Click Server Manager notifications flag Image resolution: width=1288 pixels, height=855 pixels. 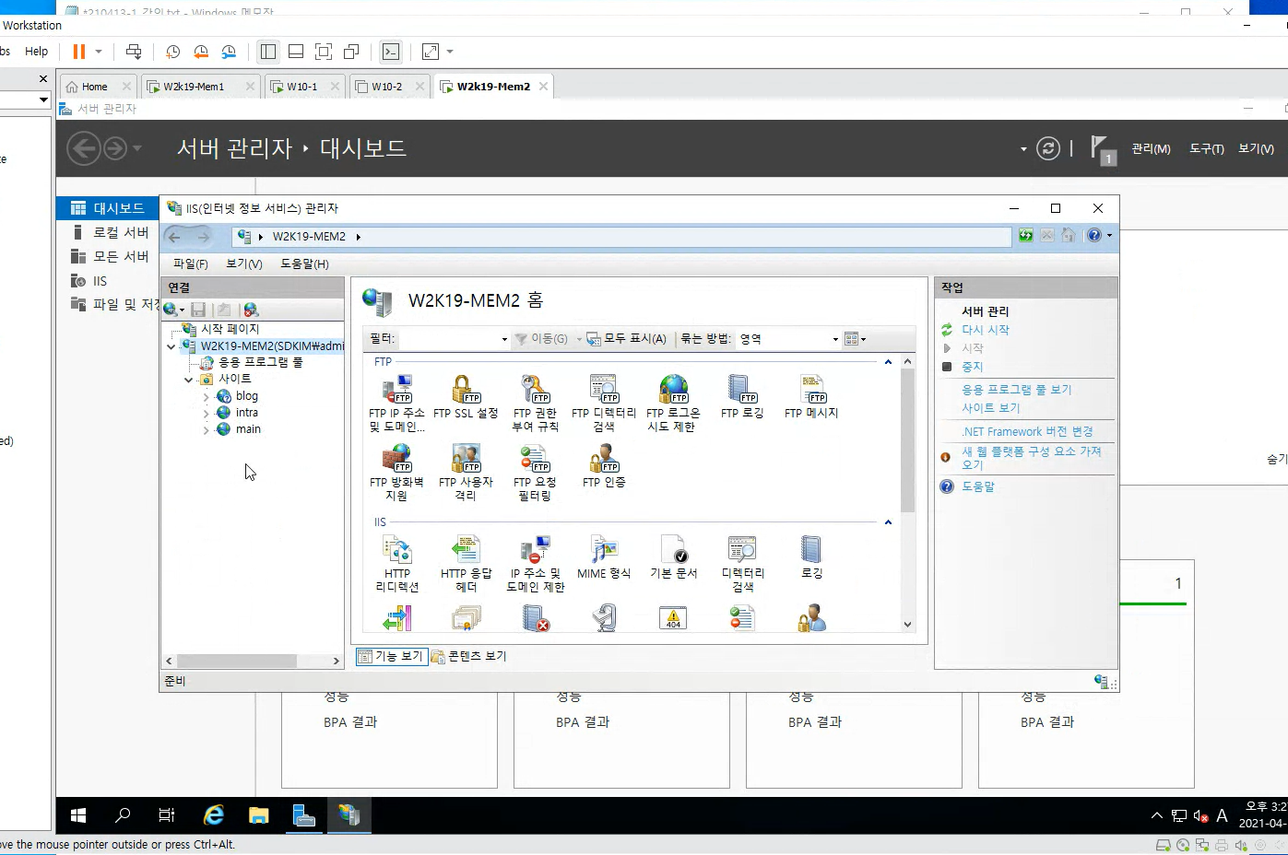(x=1103, y=149)
